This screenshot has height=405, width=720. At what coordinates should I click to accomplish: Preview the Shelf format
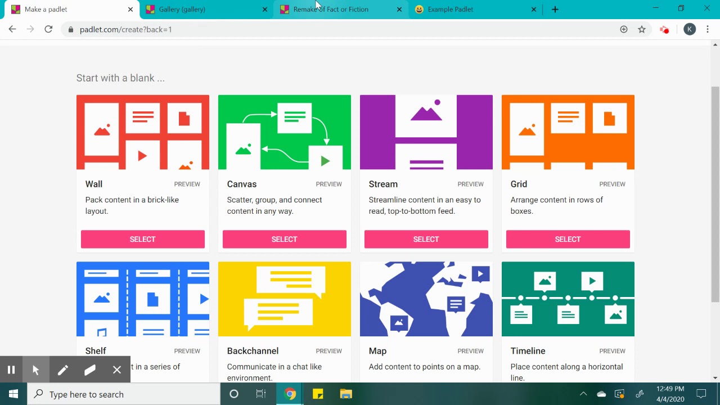coord(187,351)
